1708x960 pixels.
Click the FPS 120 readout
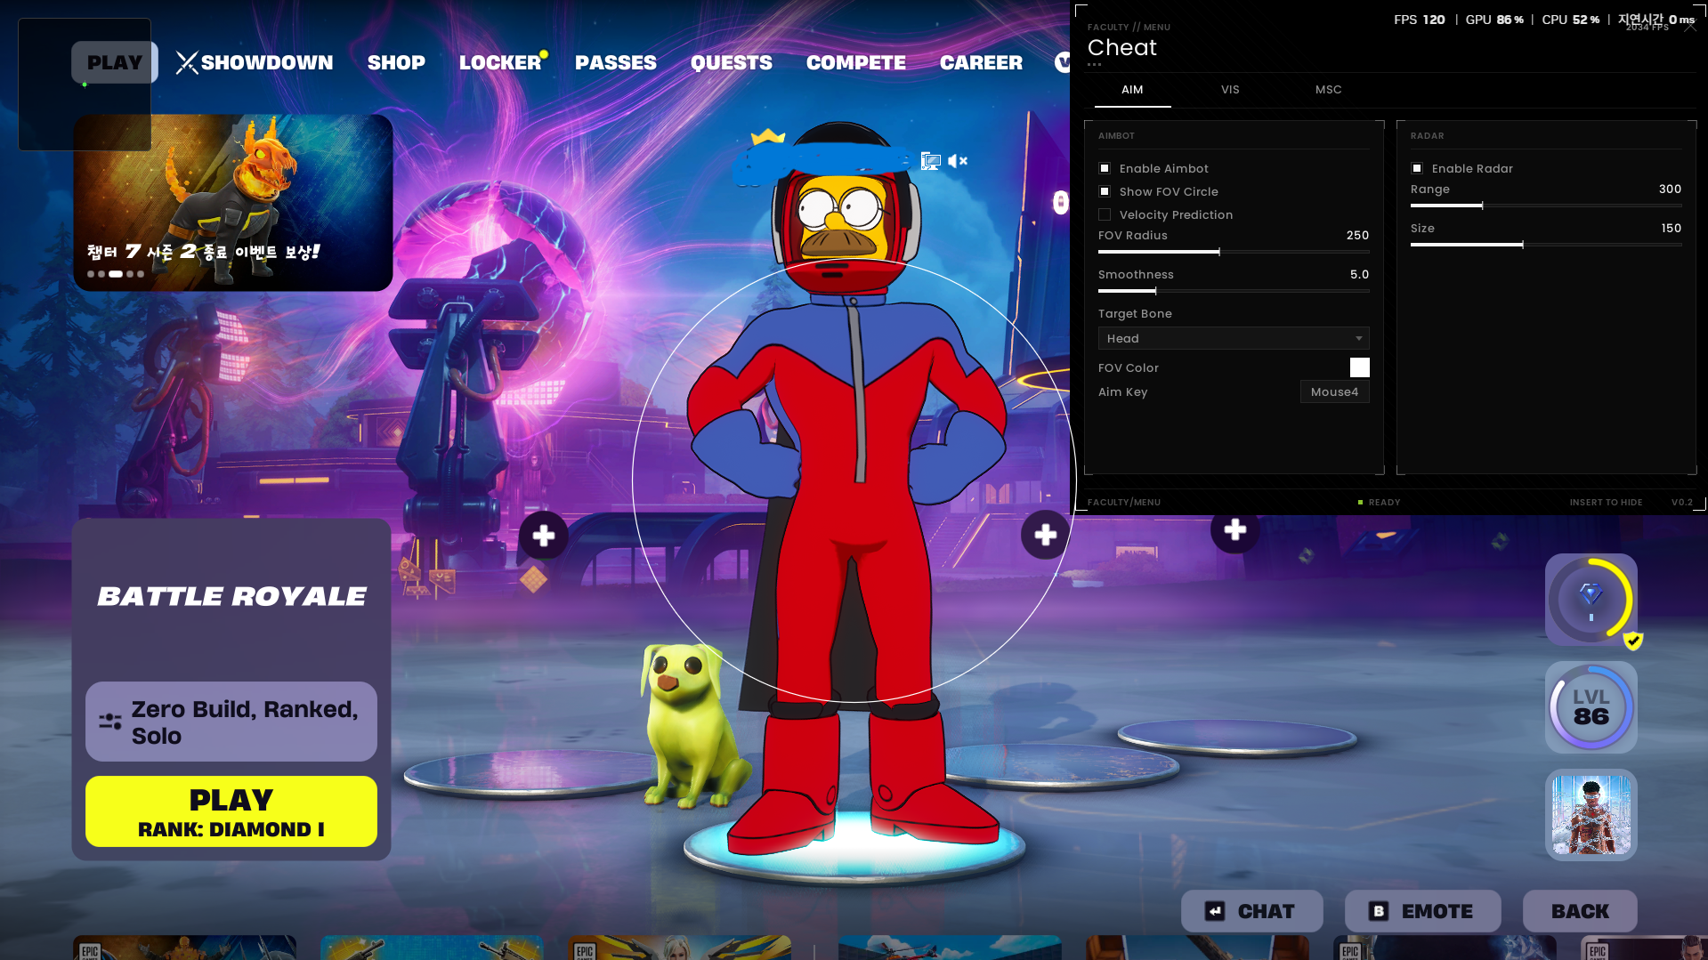point(1420,20)
